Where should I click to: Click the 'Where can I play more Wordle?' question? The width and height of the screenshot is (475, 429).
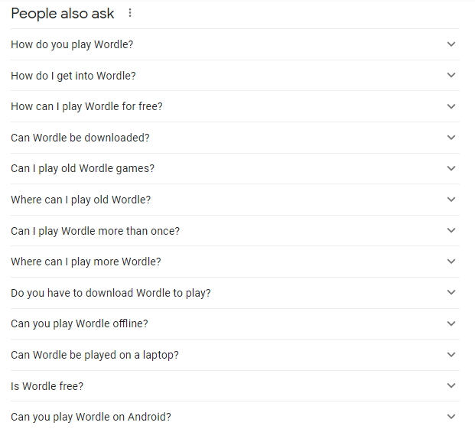(x=86, y=262)
